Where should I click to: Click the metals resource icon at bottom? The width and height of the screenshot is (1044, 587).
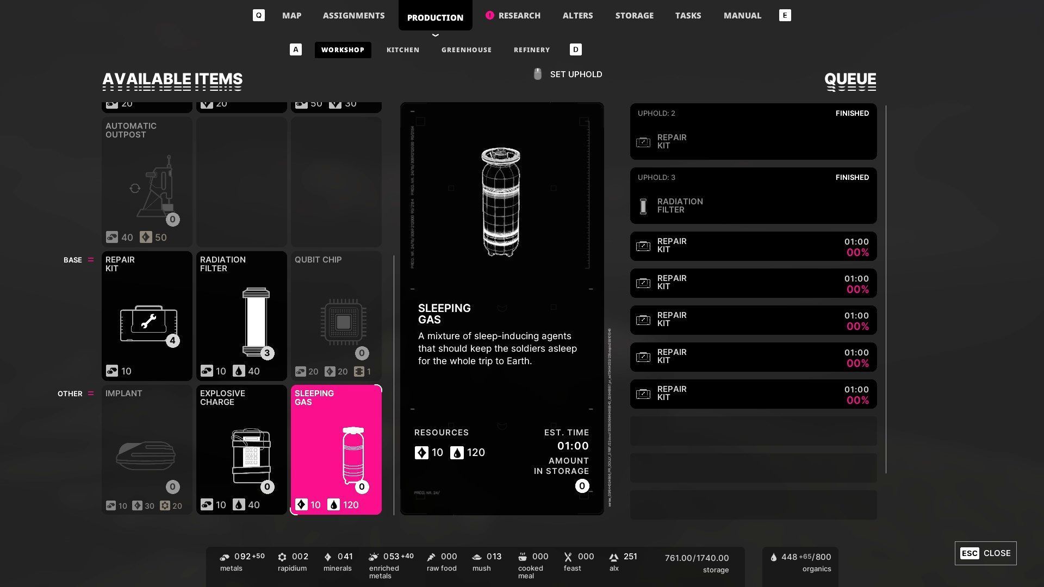[225, 557]
